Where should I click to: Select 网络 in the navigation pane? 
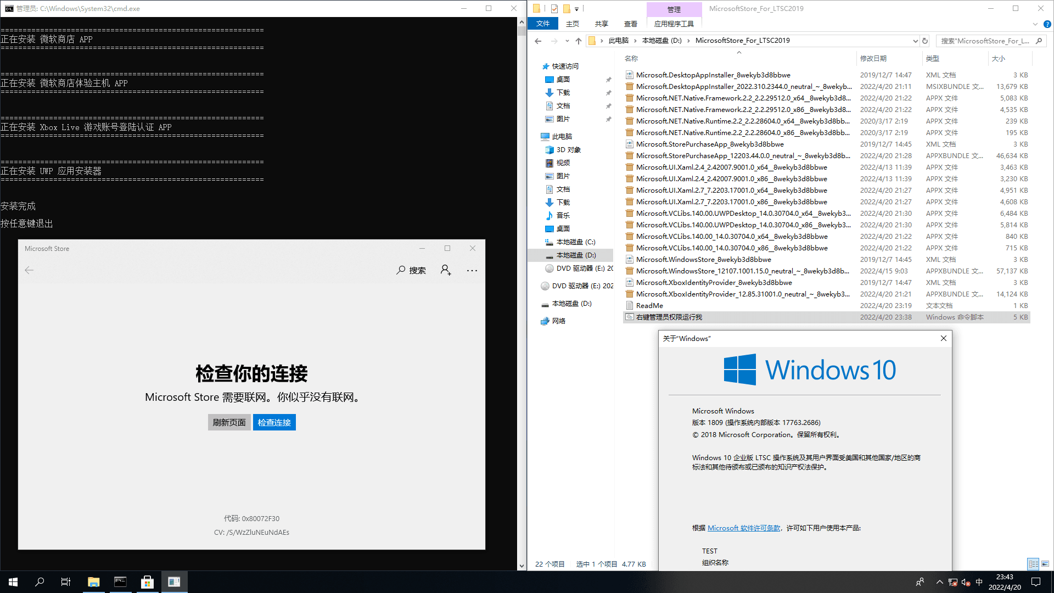[559, 321]
